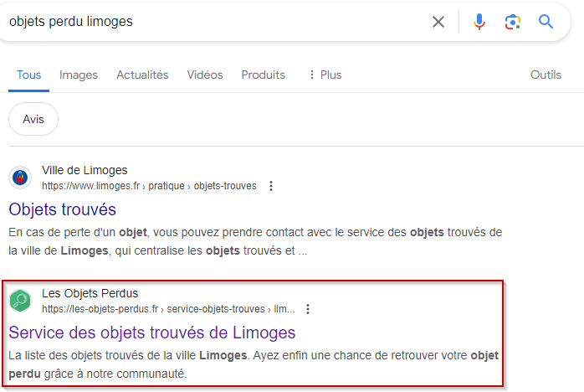The image size is (584, 392).
Task: Click the Les Objets Perdus green favicon
Action: pos(20,300)
